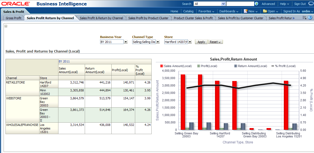
Task: Open the Favorites menu
Action: click(x=206, y=11)
